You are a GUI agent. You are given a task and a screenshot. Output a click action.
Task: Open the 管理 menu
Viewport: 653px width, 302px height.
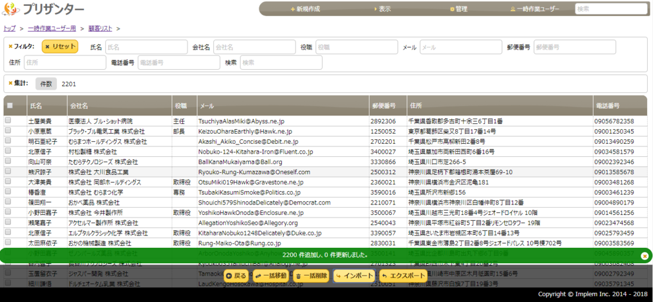tap(458, 9)
